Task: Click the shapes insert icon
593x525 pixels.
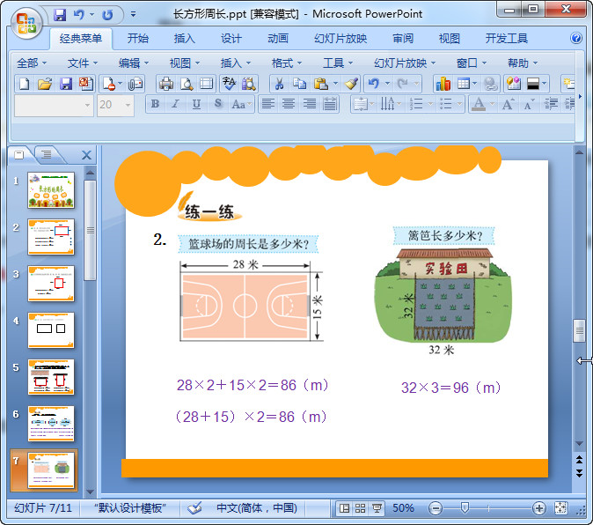Action: pos(514,84)
